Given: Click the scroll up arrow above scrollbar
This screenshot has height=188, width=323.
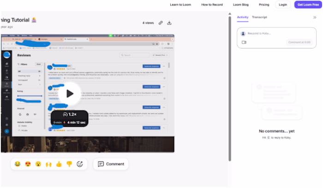Looking at the screenshot, I should pos(230,14).
